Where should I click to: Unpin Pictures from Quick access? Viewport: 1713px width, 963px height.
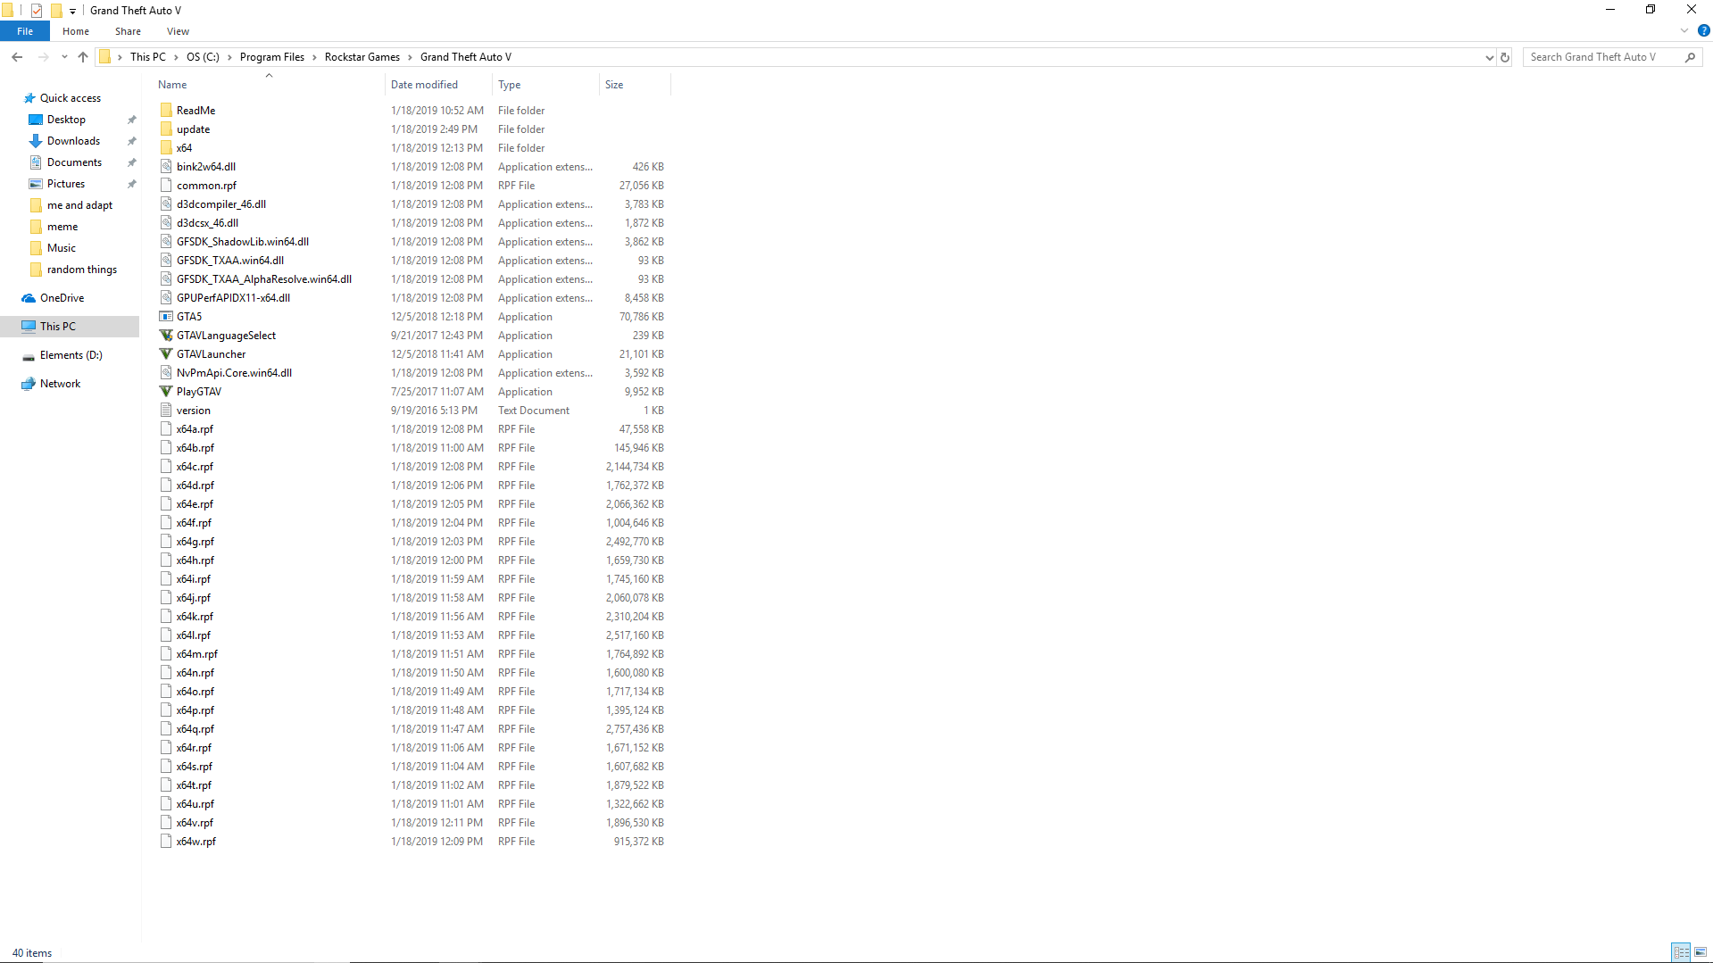click(x=131, y=183)
